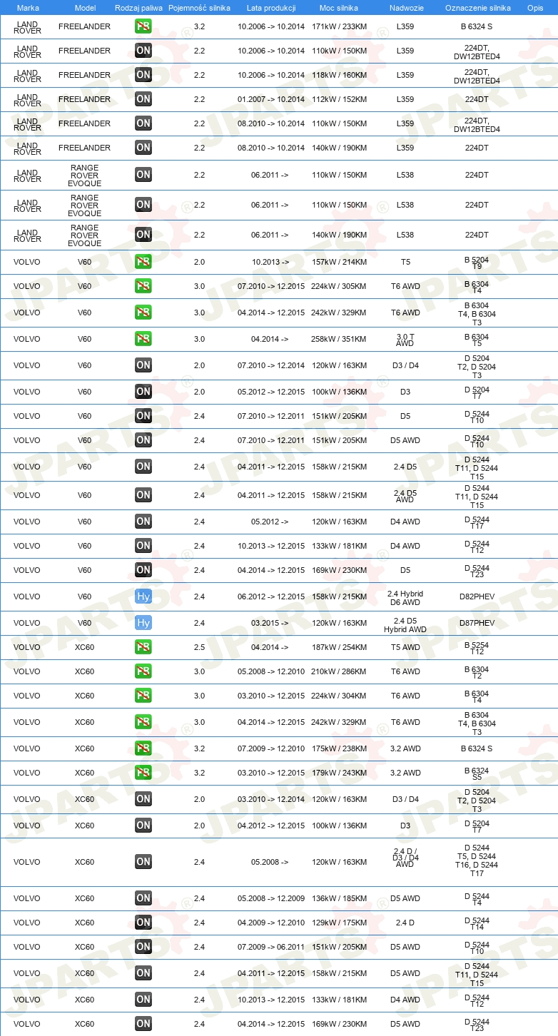Click the PB petrol icon for XC60 175kW / 238KM
Image resolution: width=558 pixels, height=1036 pixels.
(143, 748)
